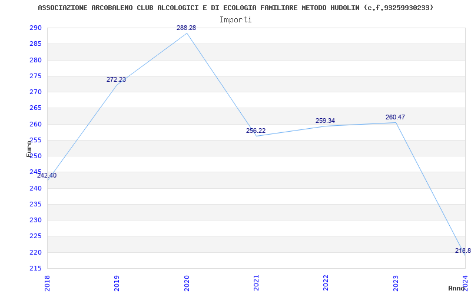This screenshot has height=294, width=471.
Task: Click the x-axis year label 2021
Action: point(256,282)
